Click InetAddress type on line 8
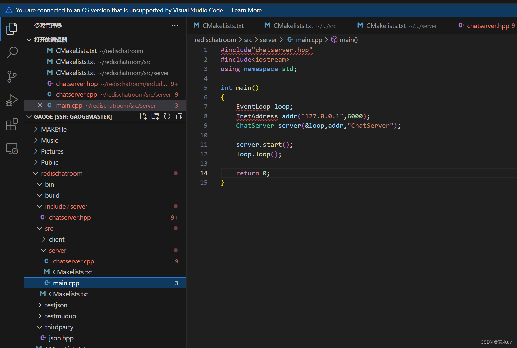The height and width of the screenshot is (348, 517). point(257,116)
